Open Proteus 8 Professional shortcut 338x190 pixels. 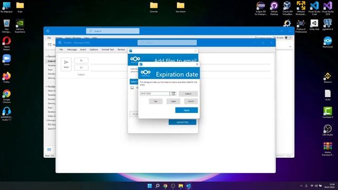click(x=301, y=26)
